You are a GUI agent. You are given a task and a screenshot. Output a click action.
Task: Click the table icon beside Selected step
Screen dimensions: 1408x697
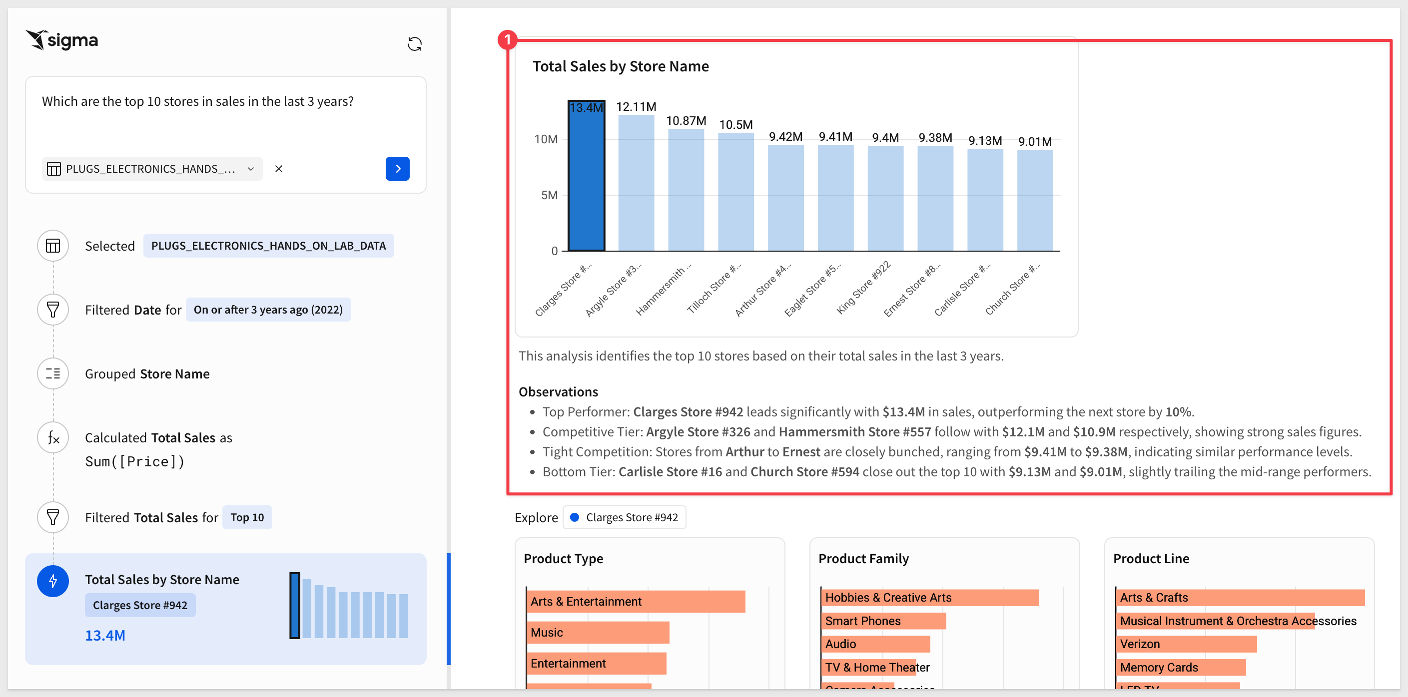click(x=53, y=246)
